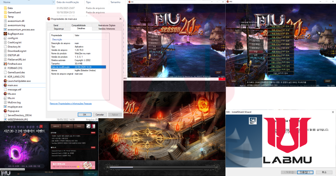Viewport: 336px width, 176px height.
Task: Click the DSETUP.dll file icon
Action: point(5,55)
